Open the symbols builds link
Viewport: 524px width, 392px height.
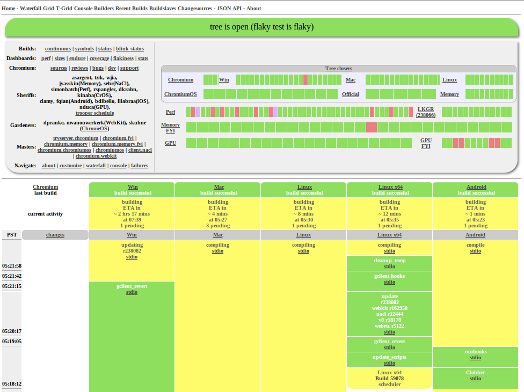84,49
